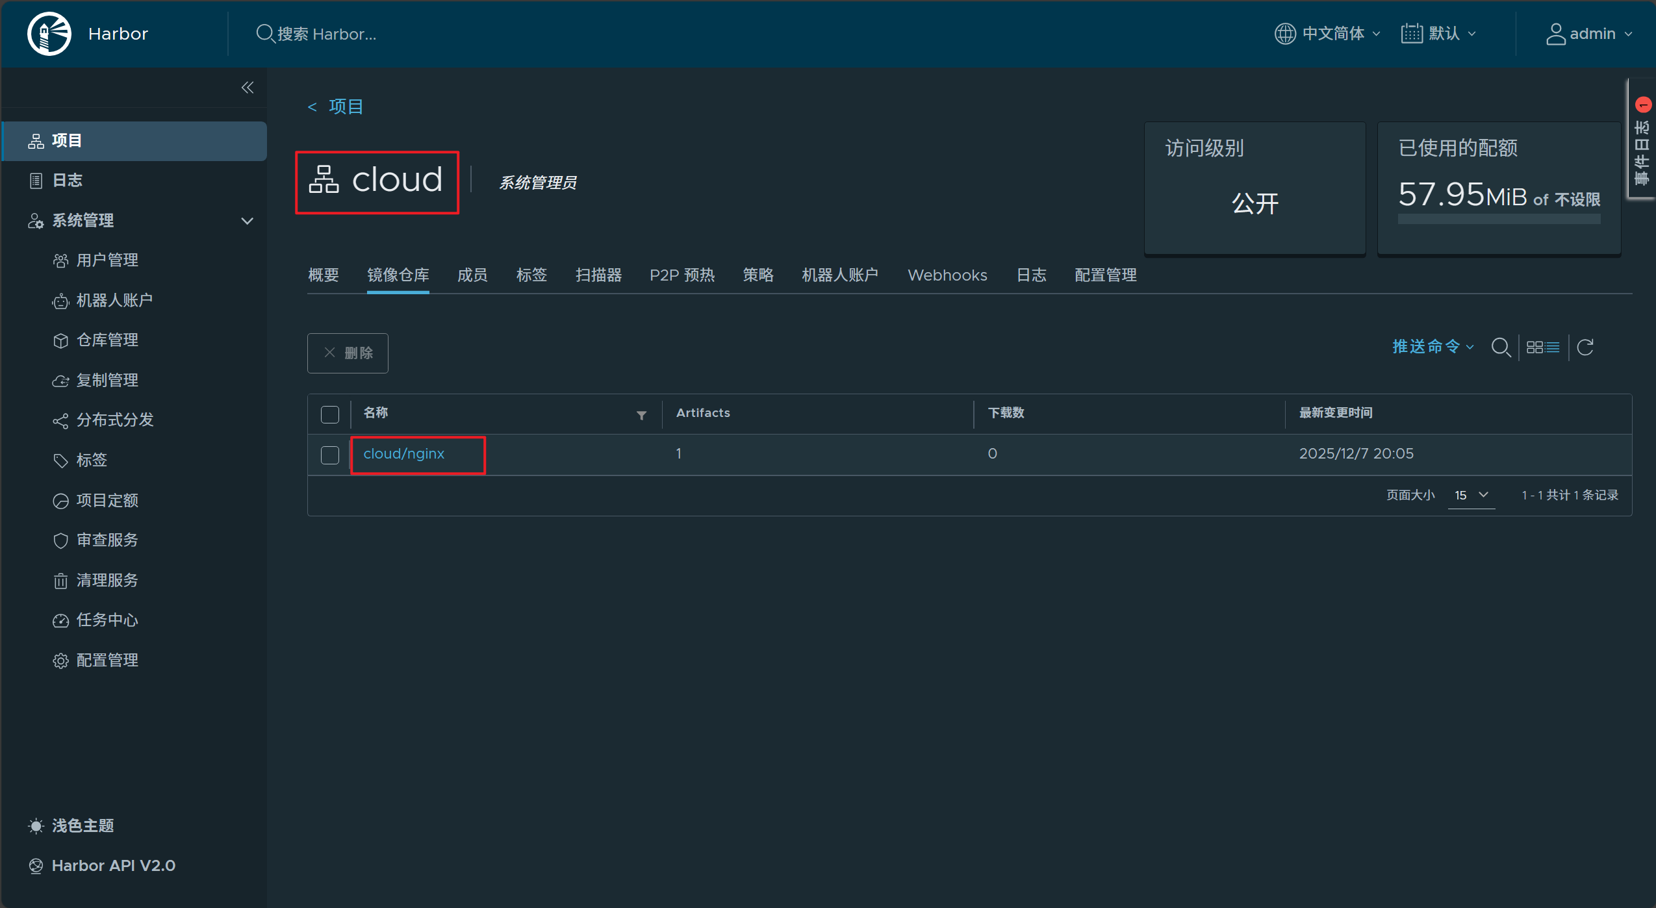Switch to the 成员 tab
This screenshot has width=1656, height=908.
click(472, 275)
